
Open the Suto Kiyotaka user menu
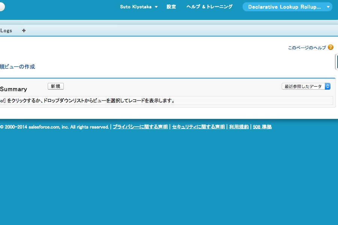(136, 7)
